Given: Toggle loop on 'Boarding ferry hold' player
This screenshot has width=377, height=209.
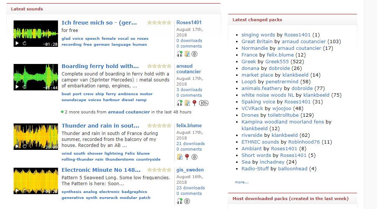Looking at the screenshot, I should click(x=25, y=87).
